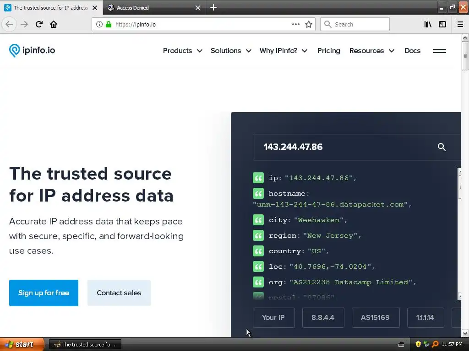Show site information icon in address bar
The image size is (469, 351).
(99, 24)
